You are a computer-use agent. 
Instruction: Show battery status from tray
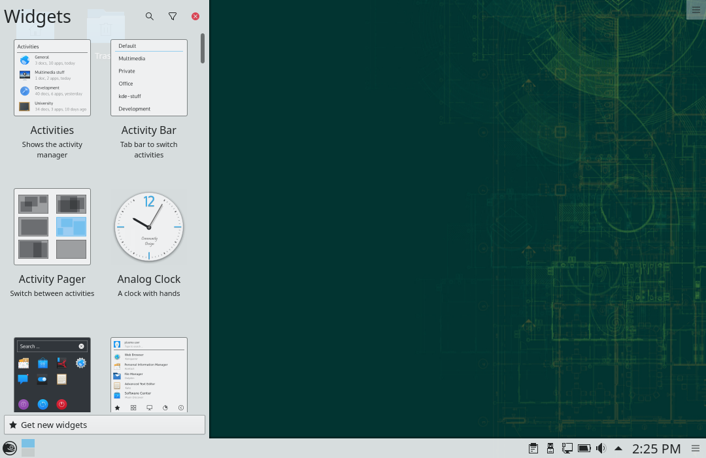point(584,448)
